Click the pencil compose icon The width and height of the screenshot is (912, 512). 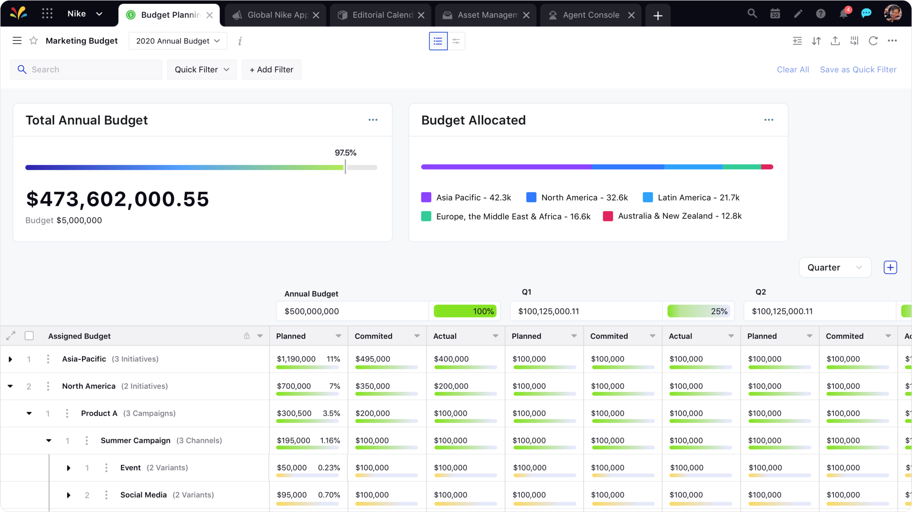coord(798,14)
